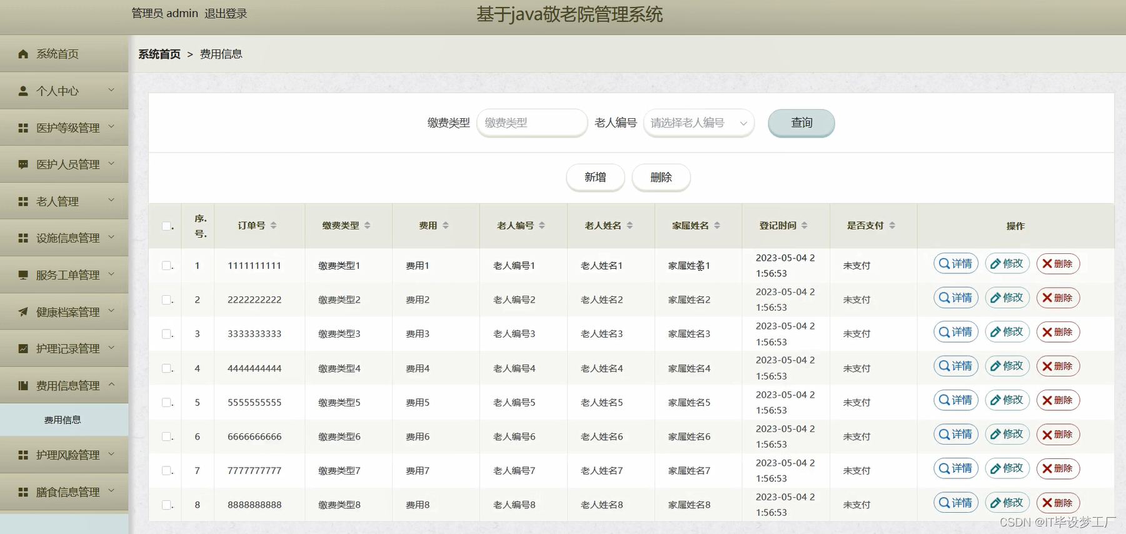Sort by 老人姓名 column arrows

[x=630, y=226]
